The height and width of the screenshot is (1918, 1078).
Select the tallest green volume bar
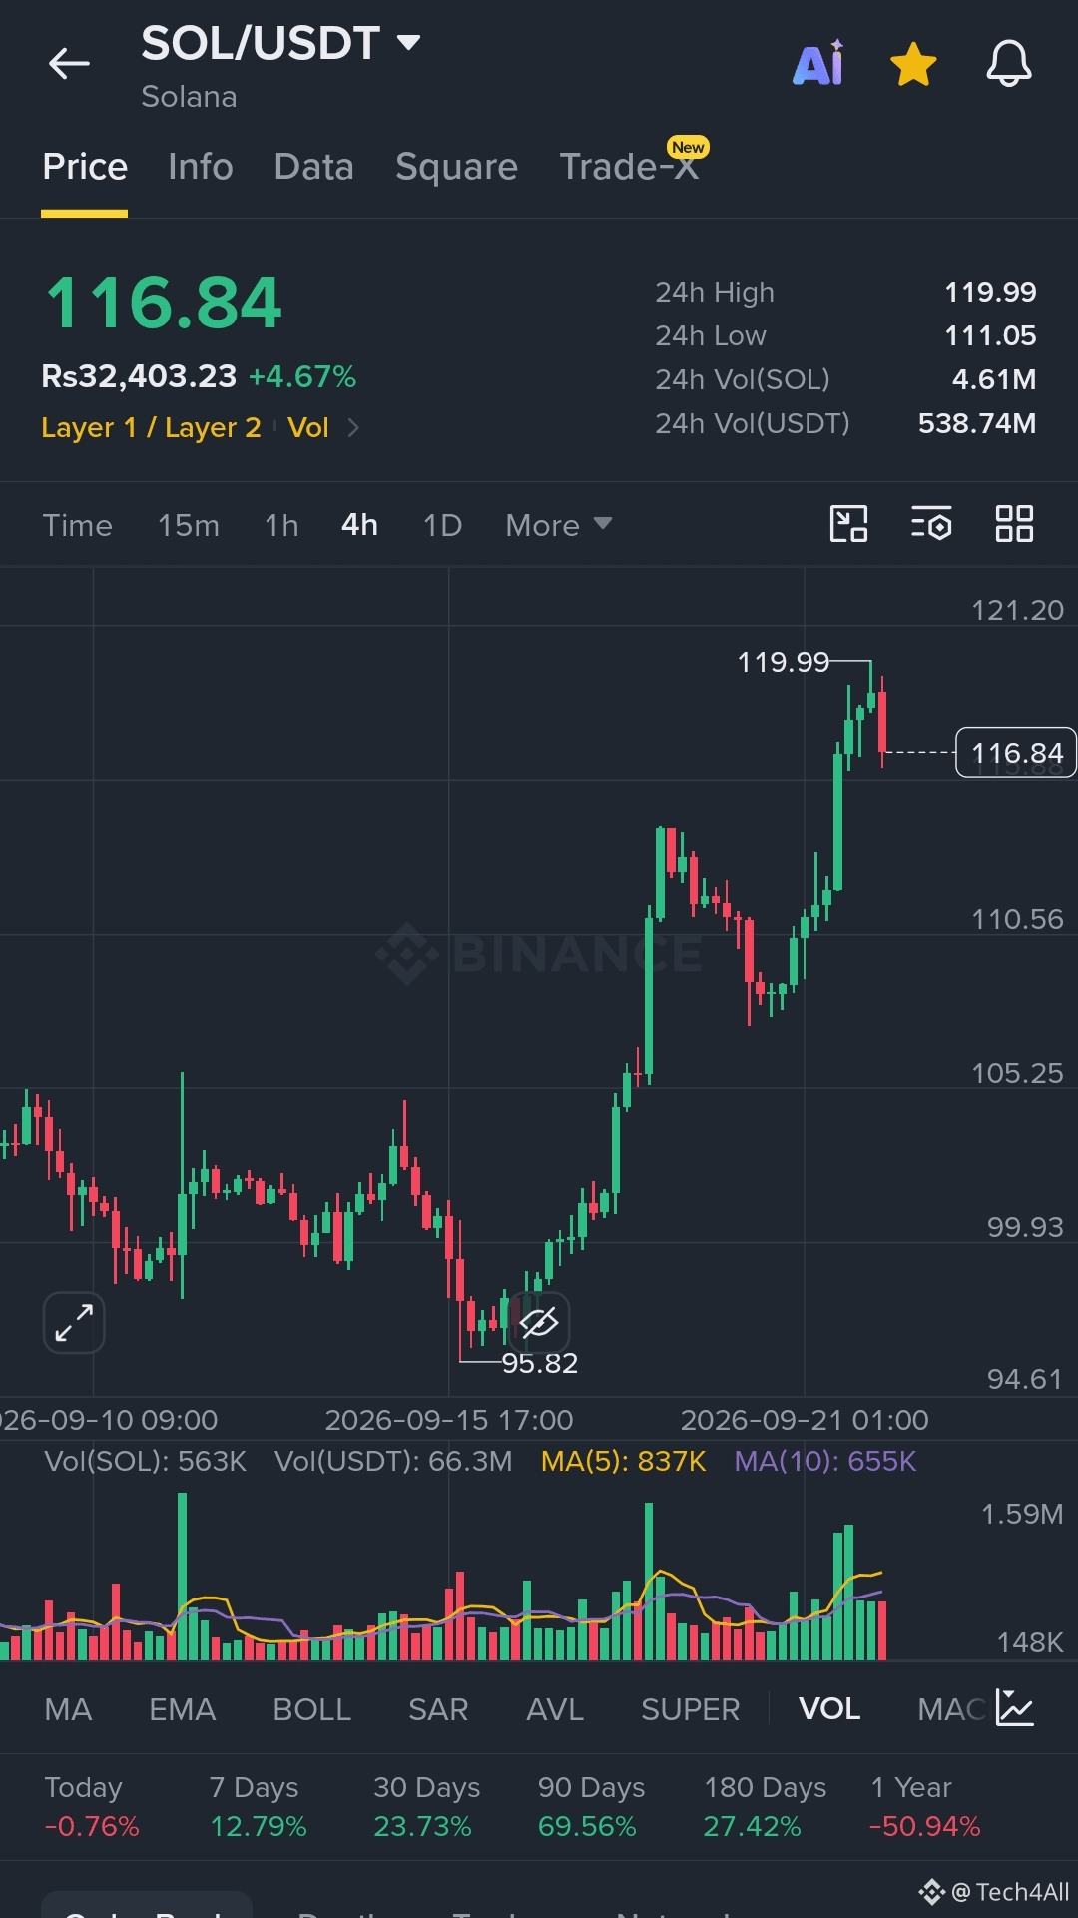tap(182, 1577)
